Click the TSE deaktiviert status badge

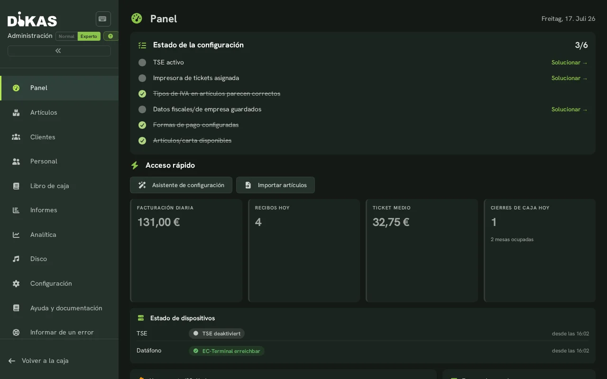click(x=217, y=334)
